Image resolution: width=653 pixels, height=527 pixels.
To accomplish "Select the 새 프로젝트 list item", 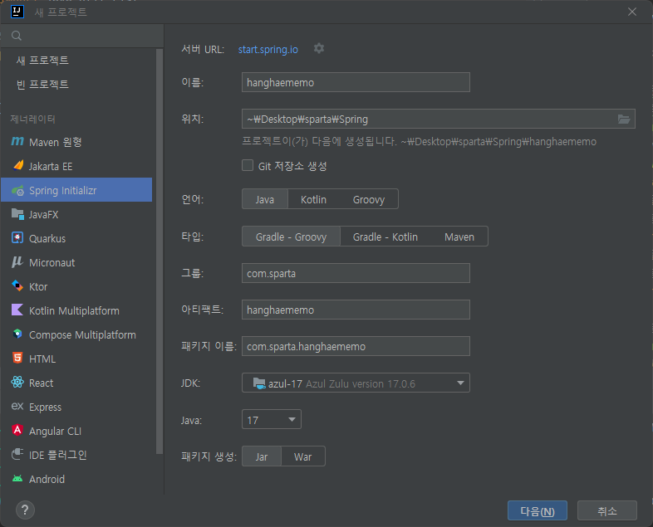I will pyautogui.click(x=42, y=61).
